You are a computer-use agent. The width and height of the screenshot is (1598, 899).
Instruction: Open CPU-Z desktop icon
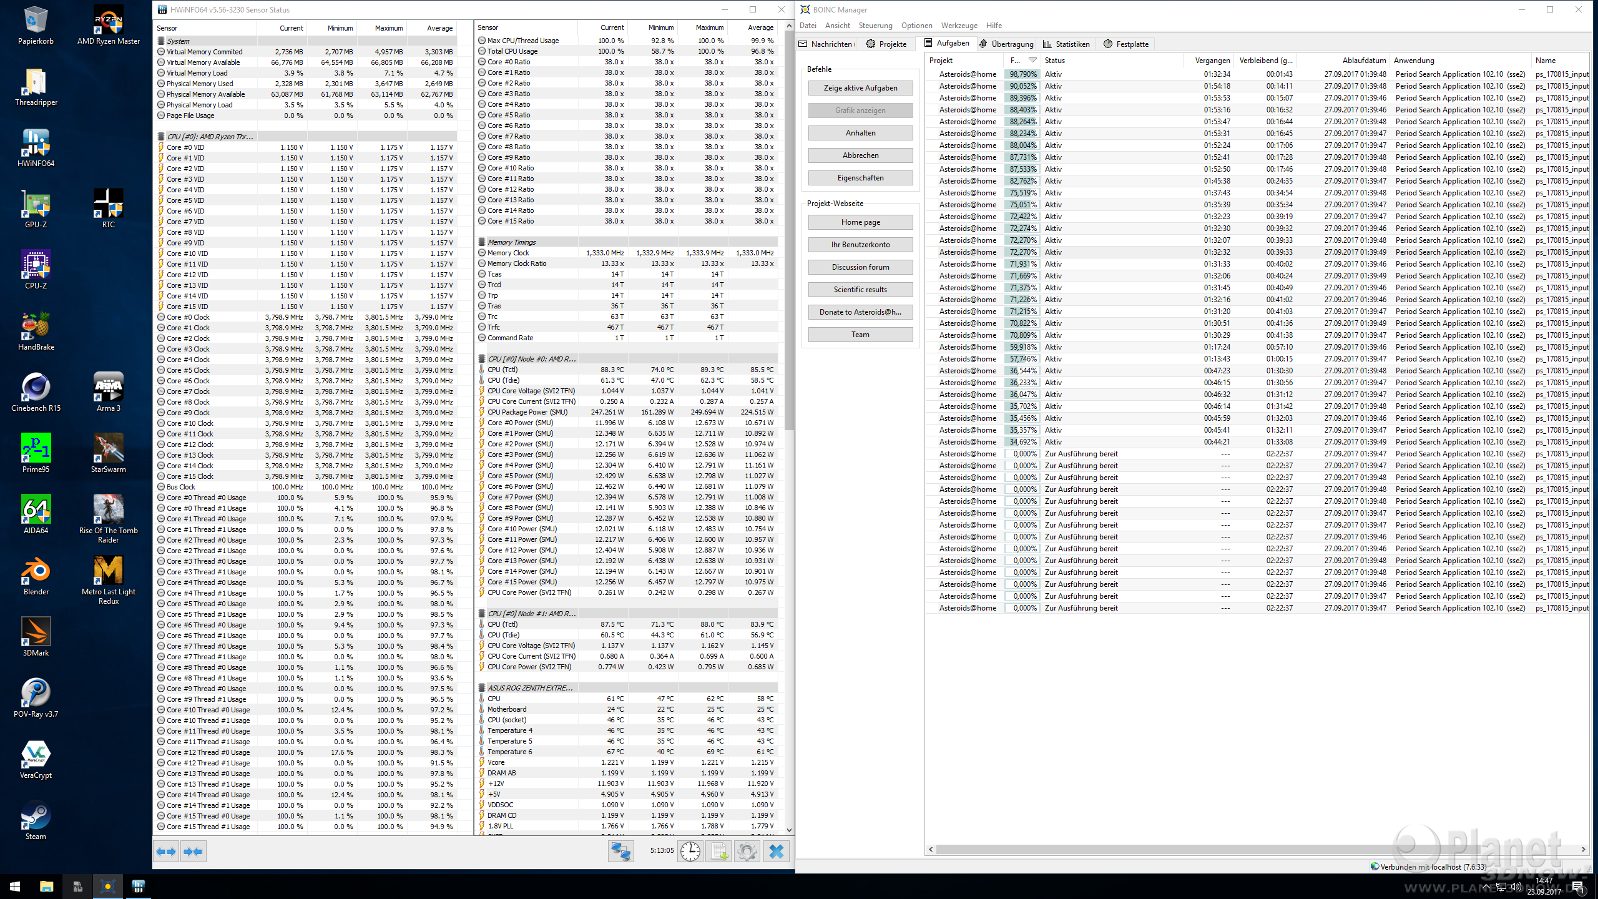click(x=36, y=271)
